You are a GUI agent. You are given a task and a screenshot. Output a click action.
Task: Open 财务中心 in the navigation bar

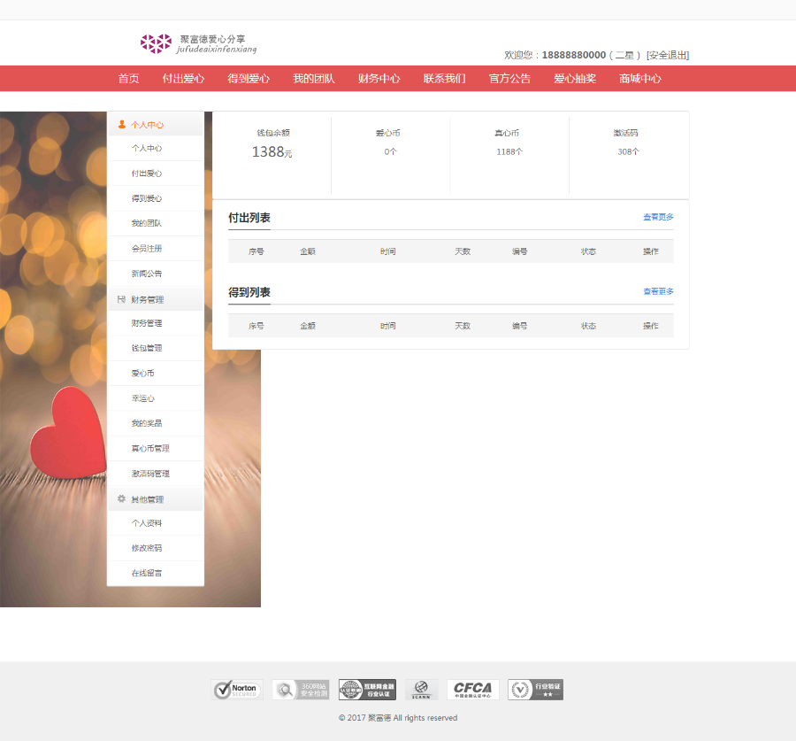[x=379, y=79]
